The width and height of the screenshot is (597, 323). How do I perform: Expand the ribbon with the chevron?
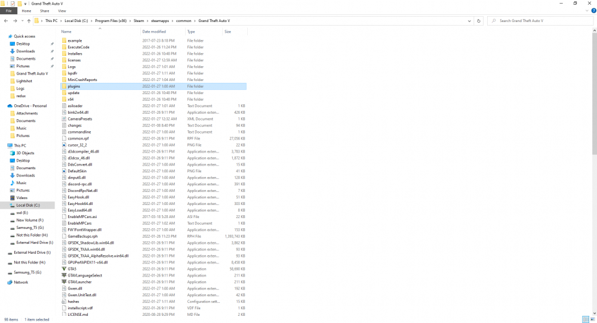click(587, 11)
